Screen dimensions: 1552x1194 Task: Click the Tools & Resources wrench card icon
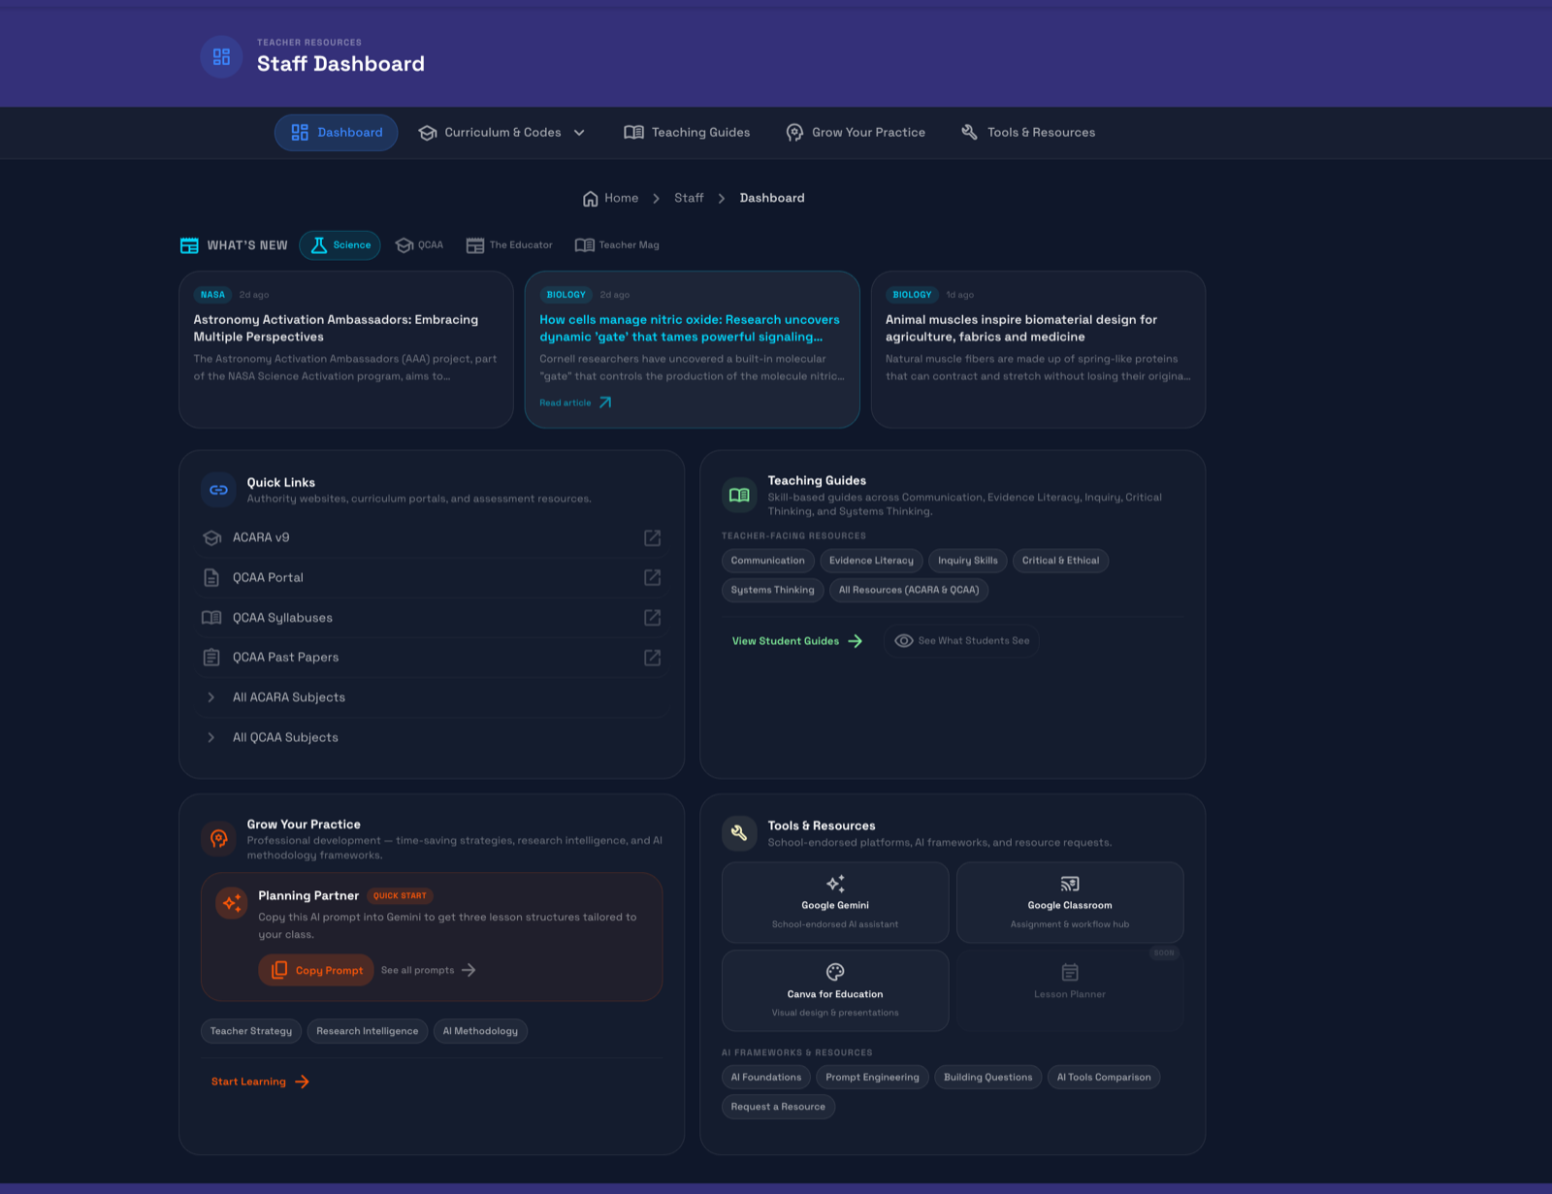(x=739, y=832)
